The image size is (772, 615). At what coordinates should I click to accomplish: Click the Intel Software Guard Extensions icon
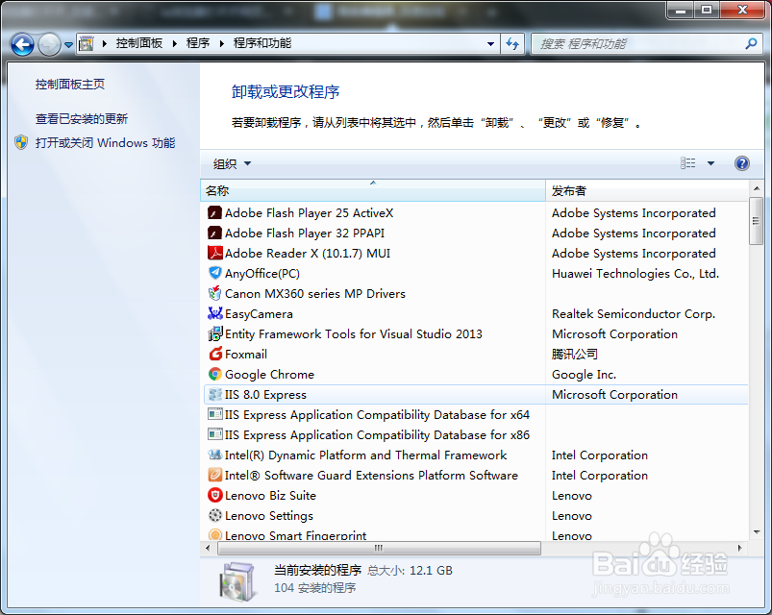214,476
